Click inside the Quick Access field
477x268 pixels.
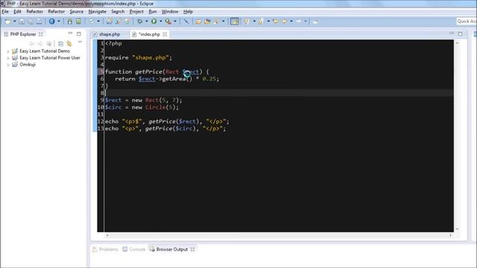[467, 21]
